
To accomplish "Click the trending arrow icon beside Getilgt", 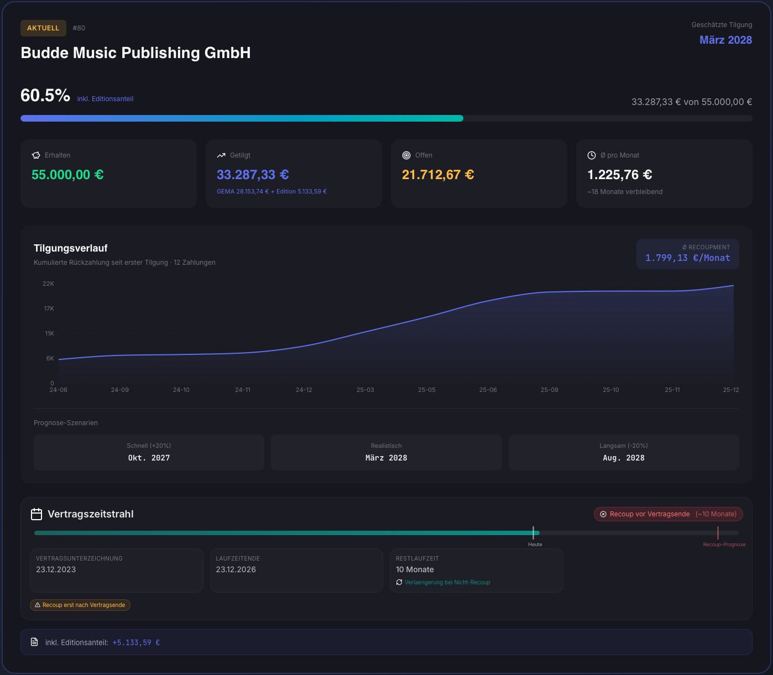I will coord(221,155).
